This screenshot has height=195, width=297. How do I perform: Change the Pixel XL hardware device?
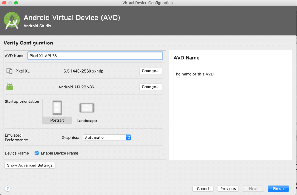151,71
